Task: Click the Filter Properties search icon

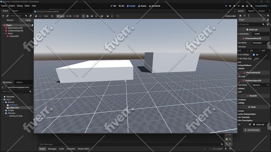Action: click(x=263, y=25)
